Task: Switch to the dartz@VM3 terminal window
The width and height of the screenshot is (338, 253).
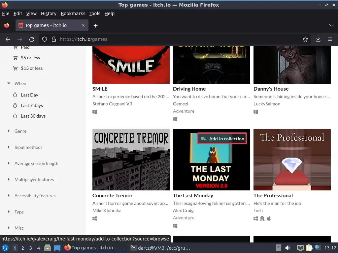Action: click(x=161, y=248)
